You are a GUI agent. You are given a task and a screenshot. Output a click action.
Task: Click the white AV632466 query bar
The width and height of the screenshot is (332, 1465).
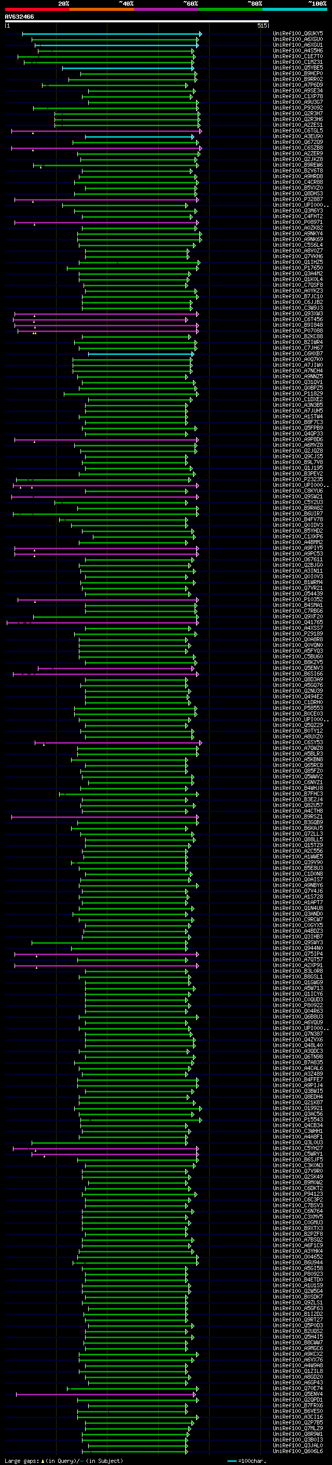(x=137, y=21)
